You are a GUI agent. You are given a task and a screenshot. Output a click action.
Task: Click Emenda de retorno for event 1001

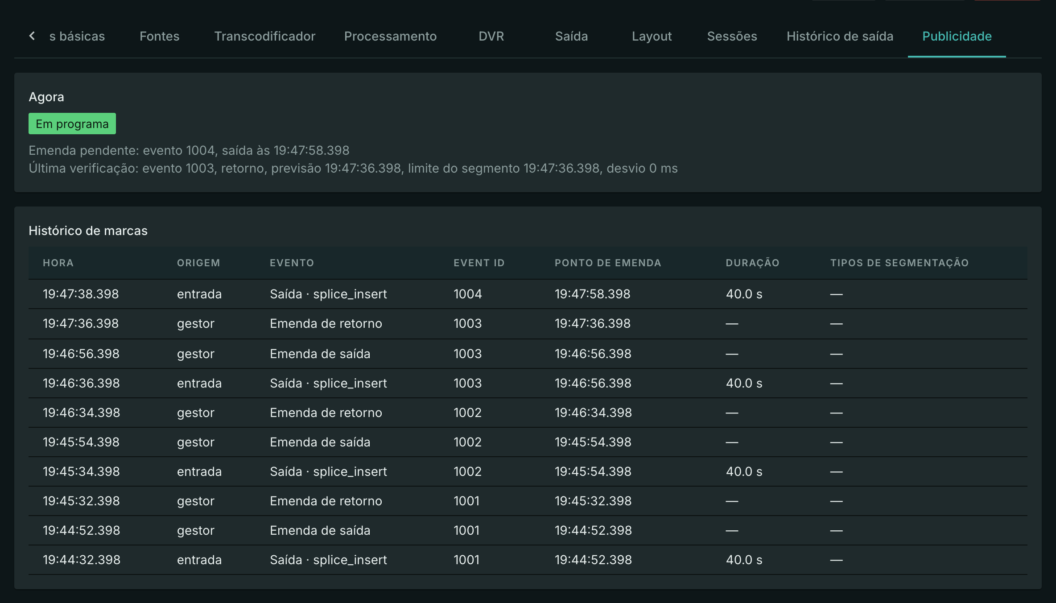click(326, 501)
